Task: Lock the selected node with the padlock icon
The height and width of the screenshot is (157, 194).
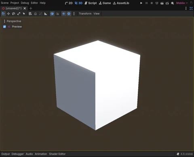Action: point(36,14)
